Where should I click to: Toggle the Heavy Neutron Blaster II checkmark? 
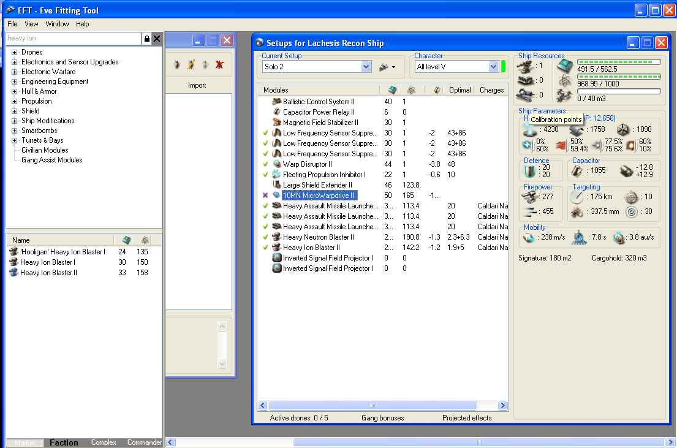tap(265, 237)
